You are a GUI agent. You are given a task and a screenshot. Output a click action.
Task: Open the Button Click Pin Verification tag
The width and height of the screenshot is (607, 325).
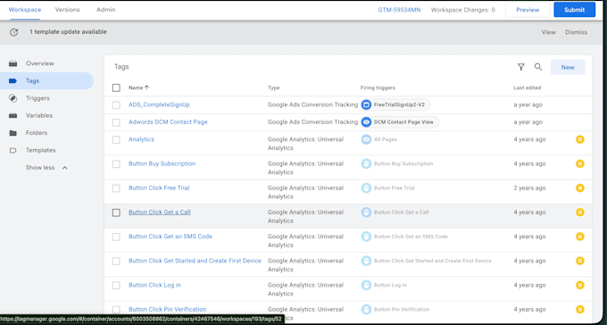click(167, 310)
